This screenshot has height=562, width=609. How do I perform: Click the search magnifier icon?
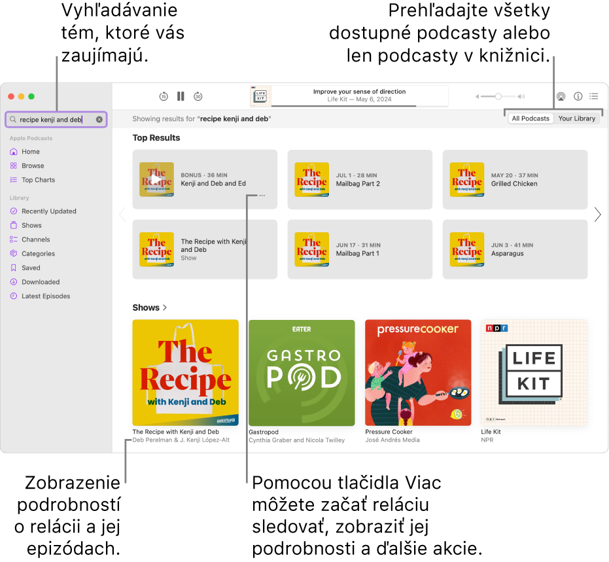(13, 120)
